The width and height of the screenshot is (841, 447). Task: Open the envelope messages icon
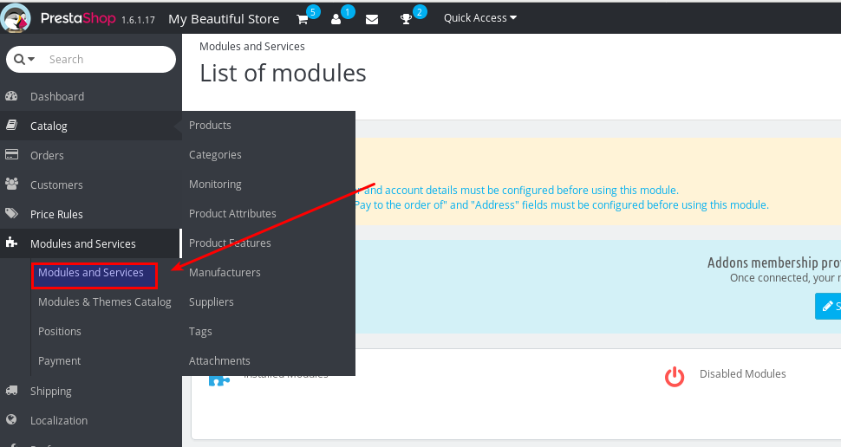372,19
